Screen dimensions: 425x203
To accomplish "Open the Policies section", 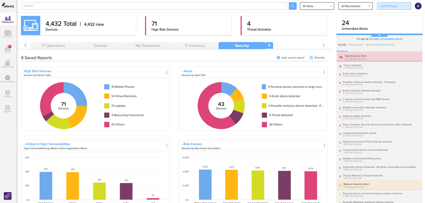I will [x=8, y=94].
